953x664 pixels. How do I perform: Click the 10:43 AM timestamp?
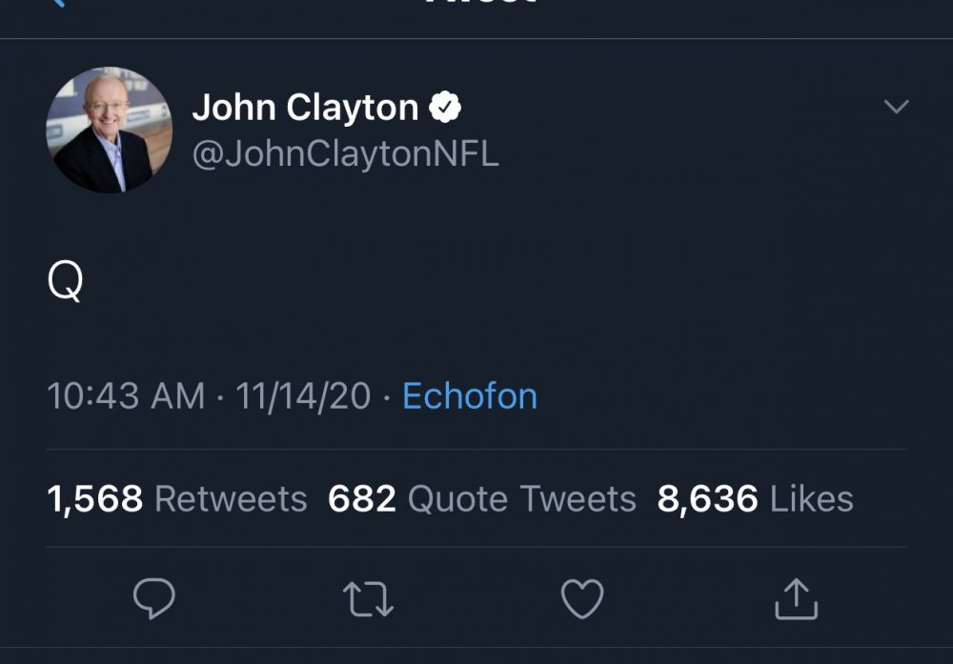(126, 396)
